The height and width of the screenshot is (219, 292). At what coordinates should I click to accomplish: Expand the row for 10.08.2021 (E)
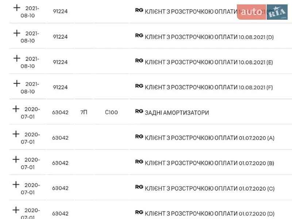click(x=17, y=58)
